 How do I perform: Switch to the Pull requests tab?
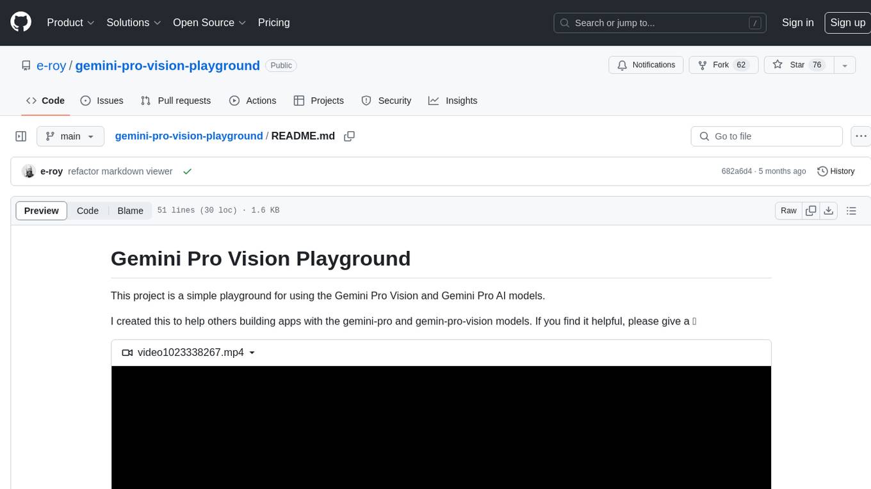175,100
